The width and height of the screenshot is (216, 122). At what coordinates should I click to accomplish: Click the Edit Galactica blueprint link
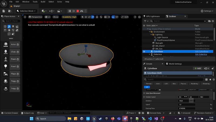201,54
